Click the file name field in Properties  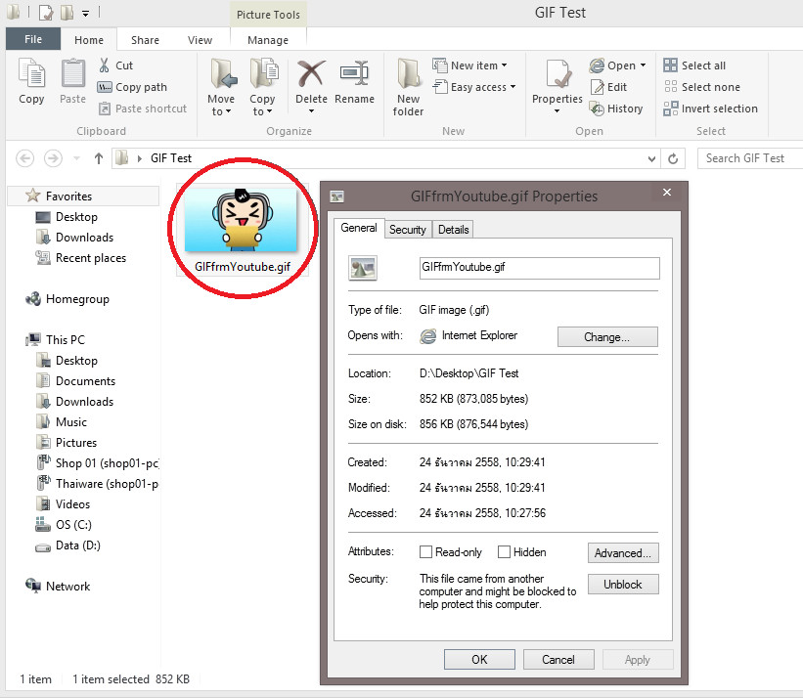[539, 268]
